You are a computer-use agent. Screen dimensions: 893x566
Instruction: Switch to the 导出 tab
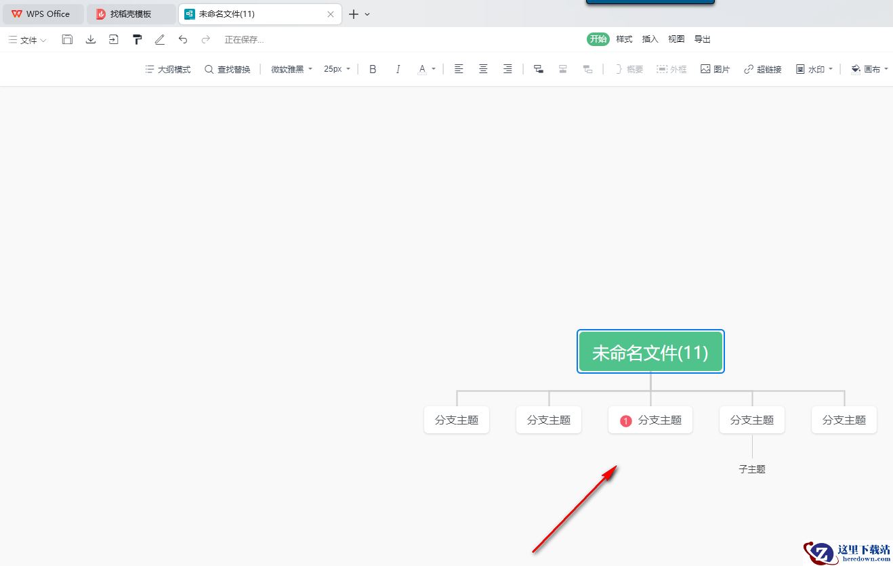[x=703, y=39]
